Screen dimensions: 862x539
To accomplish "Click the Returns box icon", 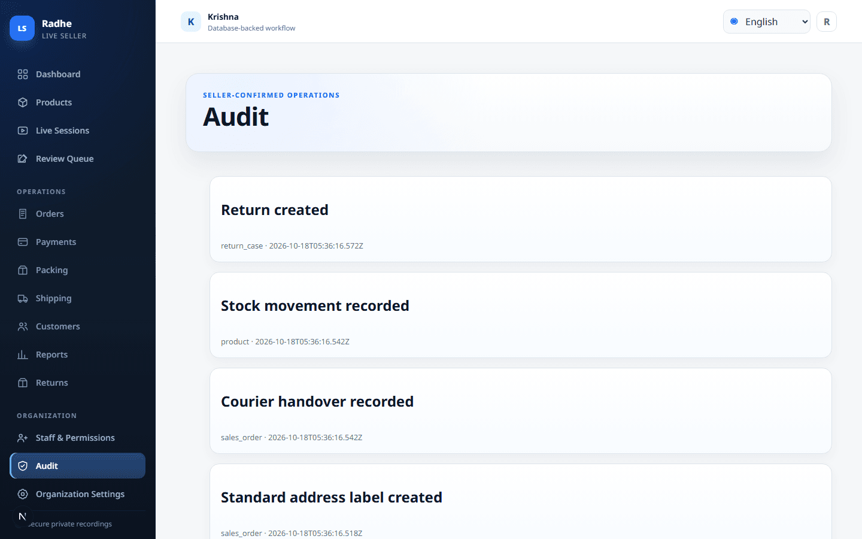I will 23,383.
